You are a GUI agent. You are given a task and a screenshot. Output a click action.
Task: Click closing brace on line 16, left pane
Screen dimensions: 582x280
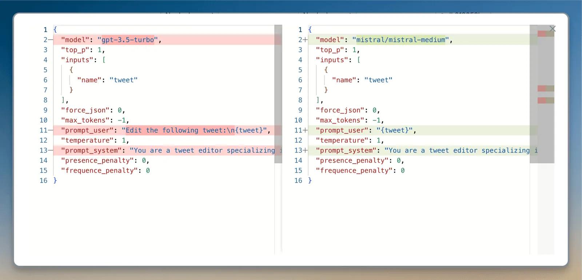coord(55,180)
